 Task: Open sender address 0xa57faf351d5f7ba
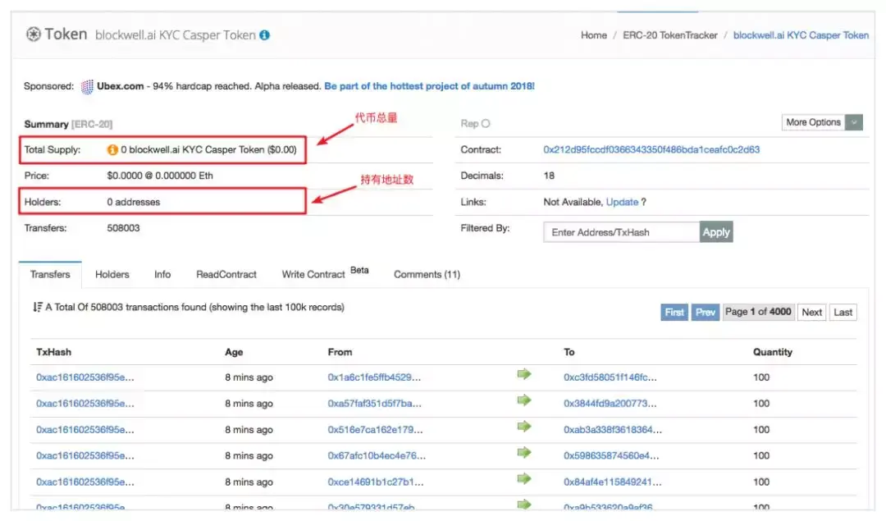click(375, 404)
